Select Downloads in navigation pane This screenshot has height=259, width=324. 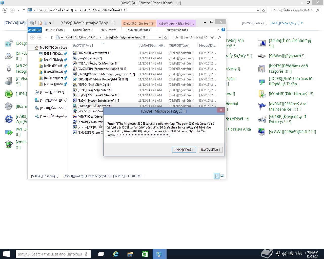53,72
